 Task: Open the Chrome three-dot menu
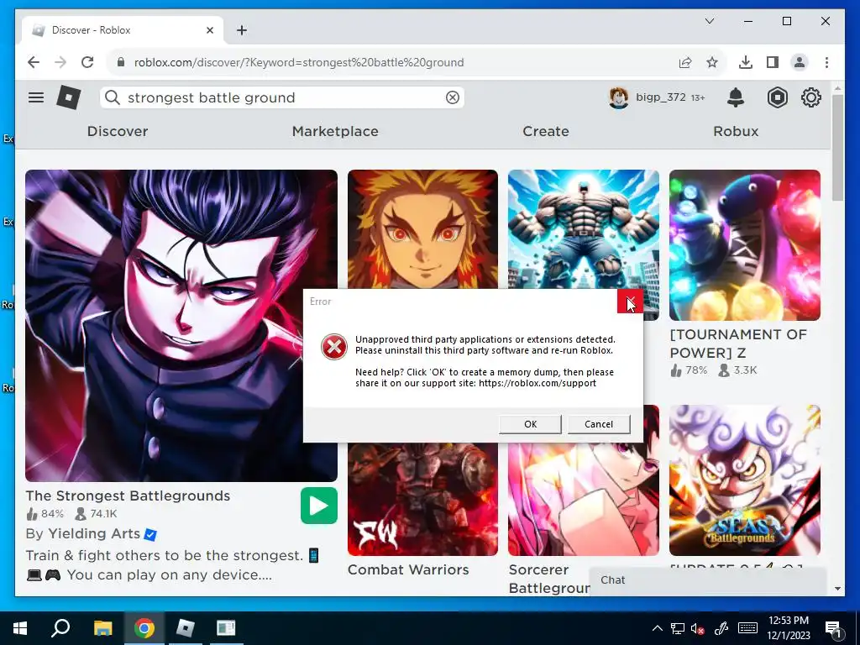(x=826, y=62)
